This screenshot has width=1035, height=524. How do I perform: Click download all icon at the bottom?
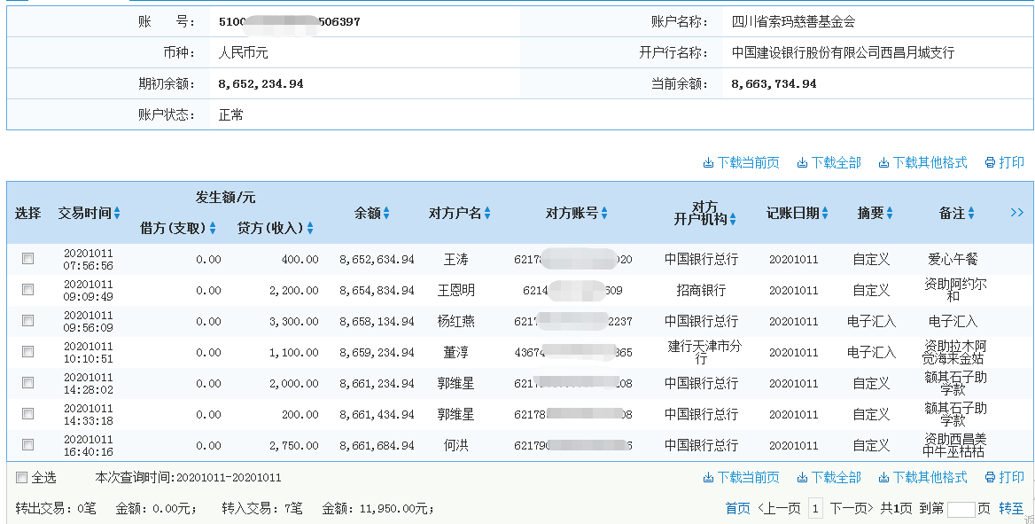829,476
